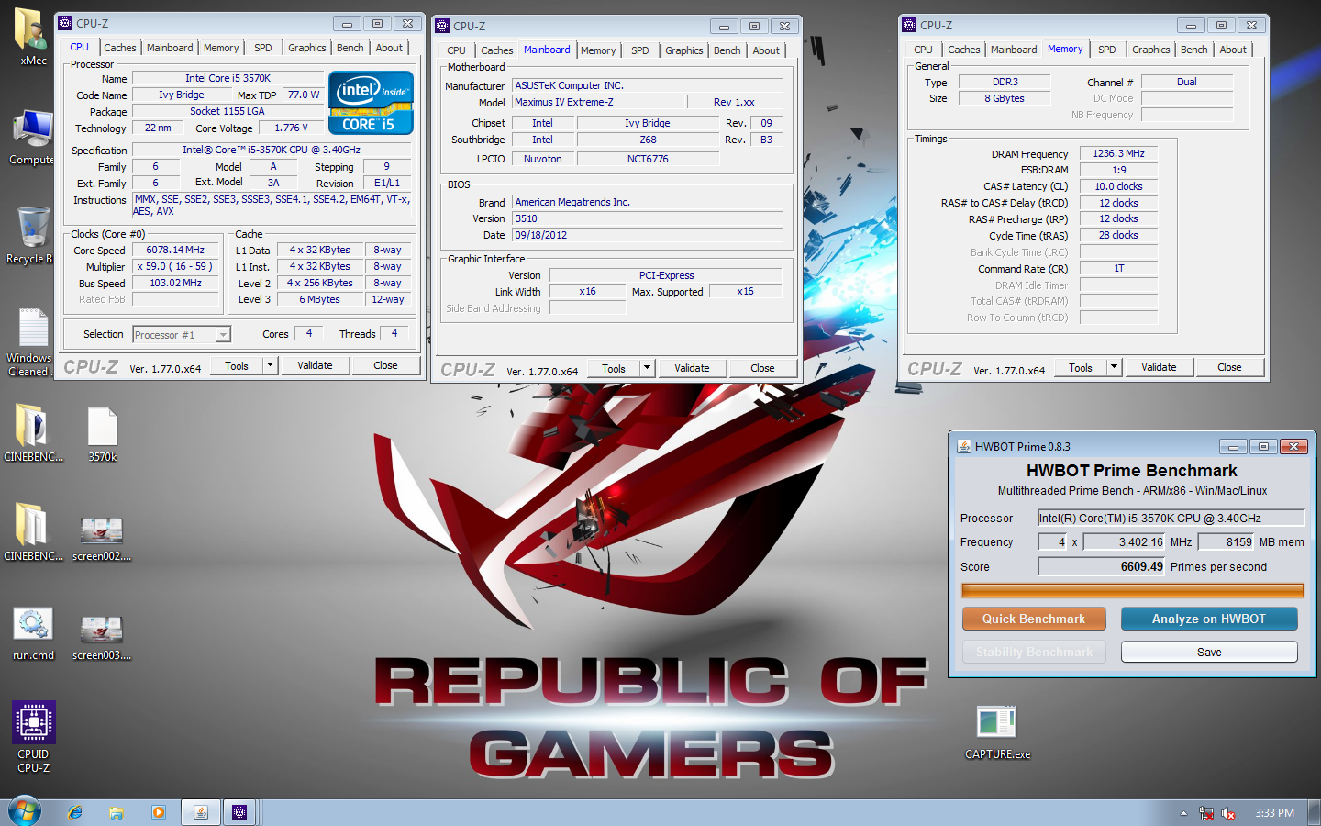Open the Recycle Bin desktop icon

pos(31,235)
